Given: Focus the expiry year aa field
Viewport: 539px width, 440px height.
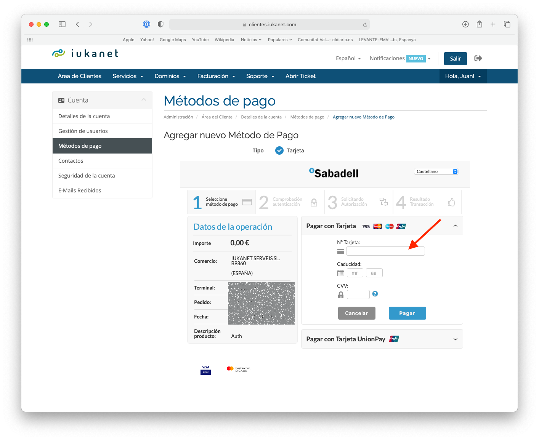Looking at the screenshot, I should click(x=374, y=273).
